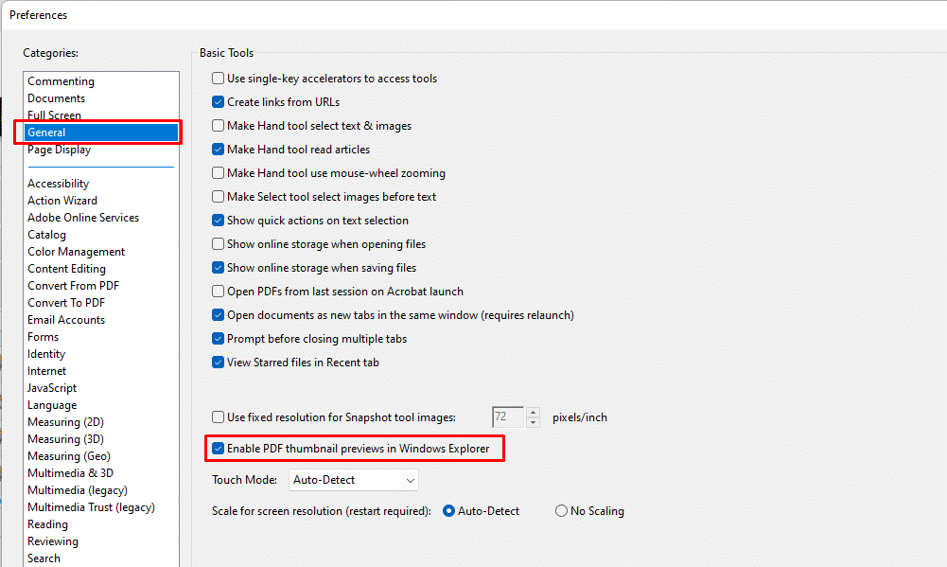Check Use fixed resolution for Snapshot tool

coord(219,416)
